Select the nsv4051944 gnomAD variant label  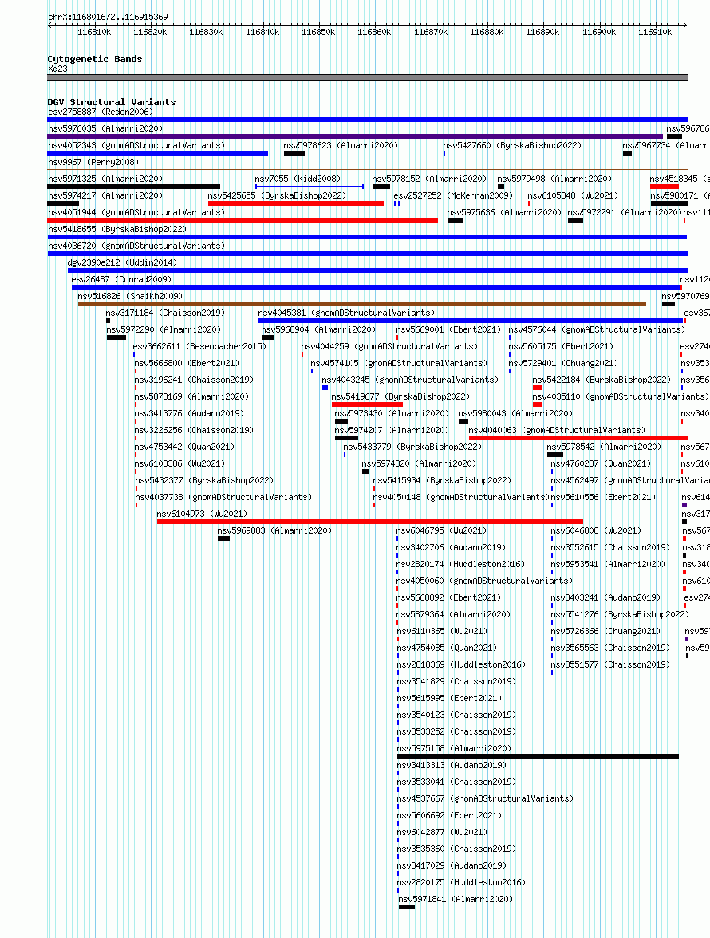(x=136, y=212)
